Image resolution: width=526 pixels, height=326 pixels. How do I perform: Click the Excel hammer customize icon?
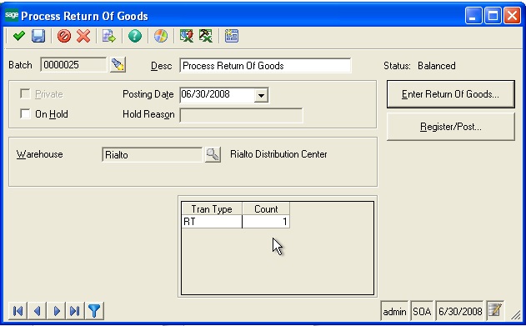206,36
